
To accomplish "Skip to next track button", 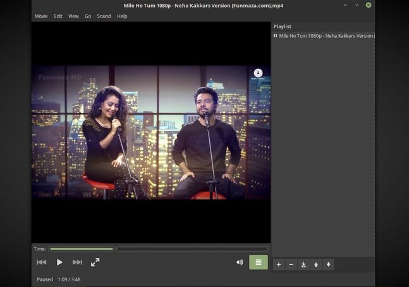I will click(x=77, y=262).
